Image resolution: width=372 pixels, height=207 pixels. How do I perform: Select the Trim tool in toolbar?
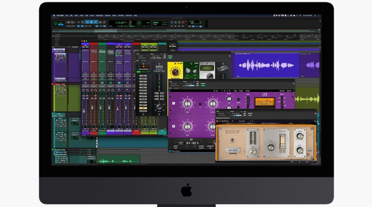tap(87, 22)
